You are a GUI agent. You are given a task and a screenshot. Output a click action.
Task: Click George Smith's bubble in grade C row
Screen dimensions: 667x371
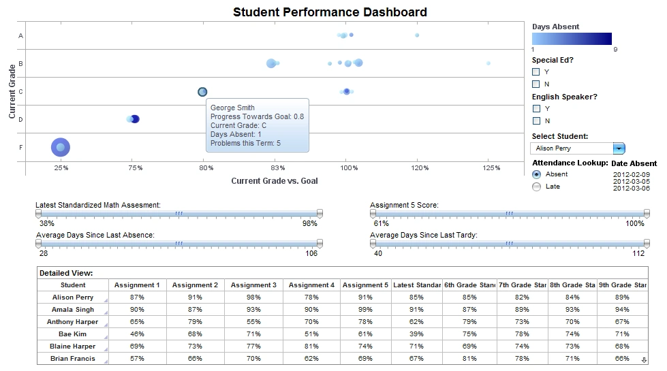click(x=202, y=92)
